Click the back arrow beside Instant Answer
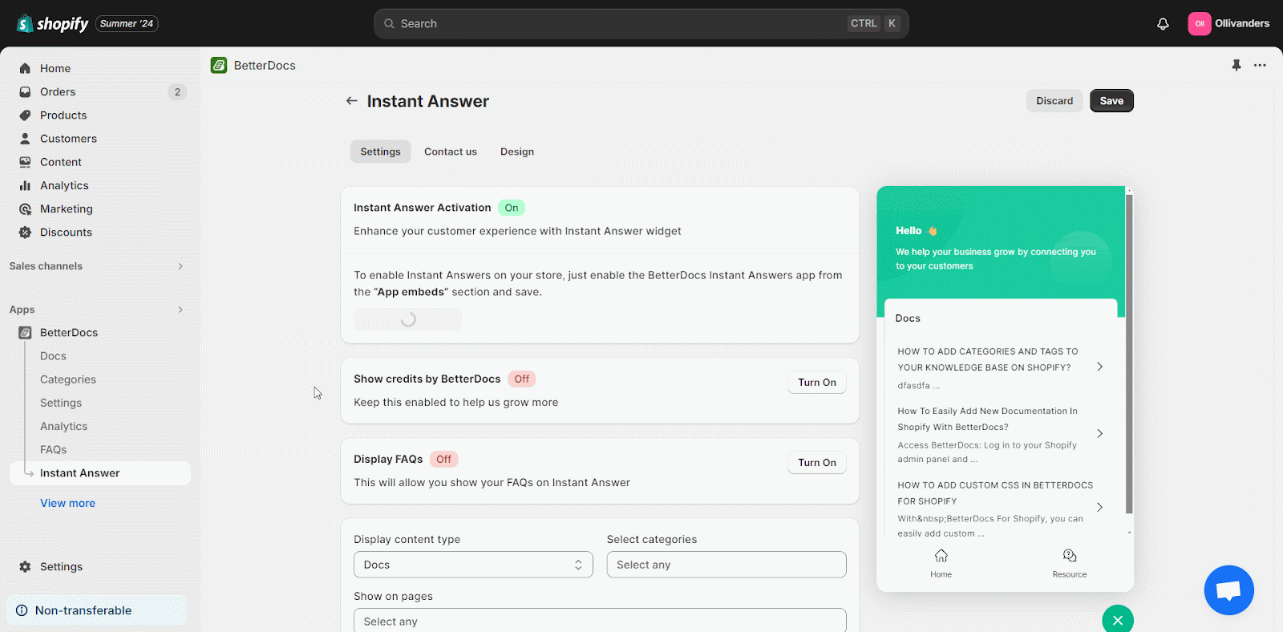The image size is (1283, 632). tap(351, 101)
